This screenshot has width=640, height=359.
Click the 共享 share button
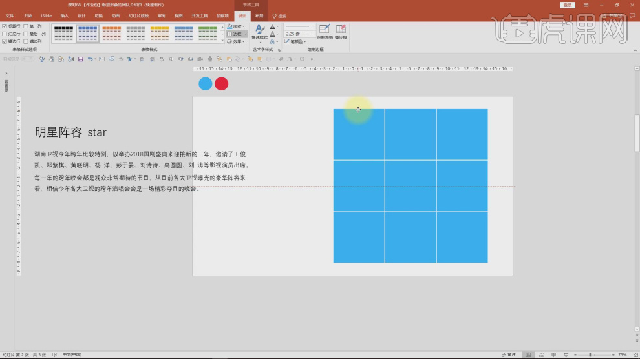[613, 16]
